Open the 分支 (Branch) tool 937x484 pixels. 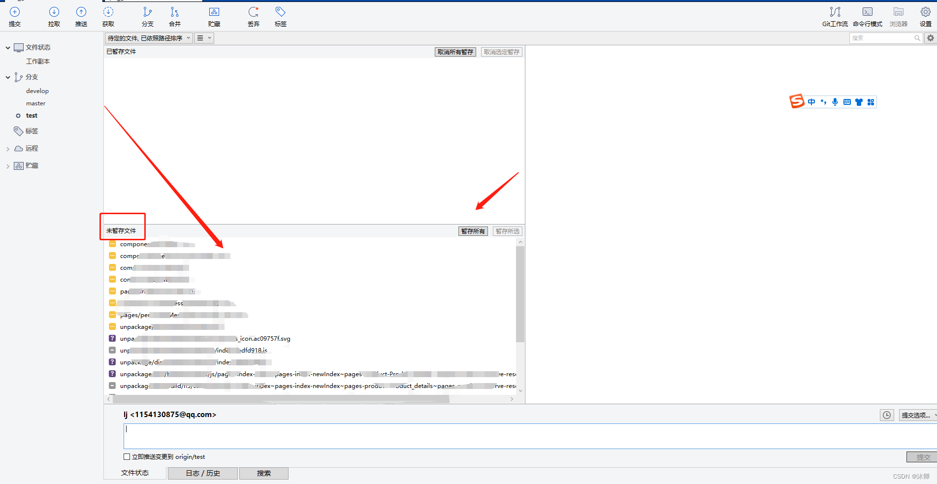(147, 16)
